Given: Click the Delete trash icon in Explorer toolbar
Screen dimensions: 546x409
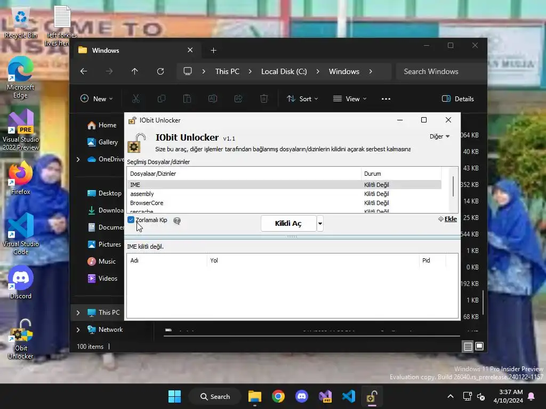Looking at the screenshot, I should (264, 99).
